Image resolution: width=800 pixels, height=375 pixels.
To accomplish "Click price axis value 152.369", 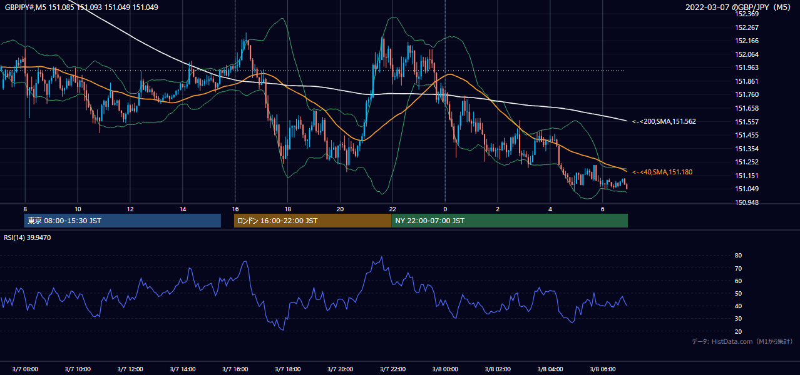I will (x=746, y=14).
